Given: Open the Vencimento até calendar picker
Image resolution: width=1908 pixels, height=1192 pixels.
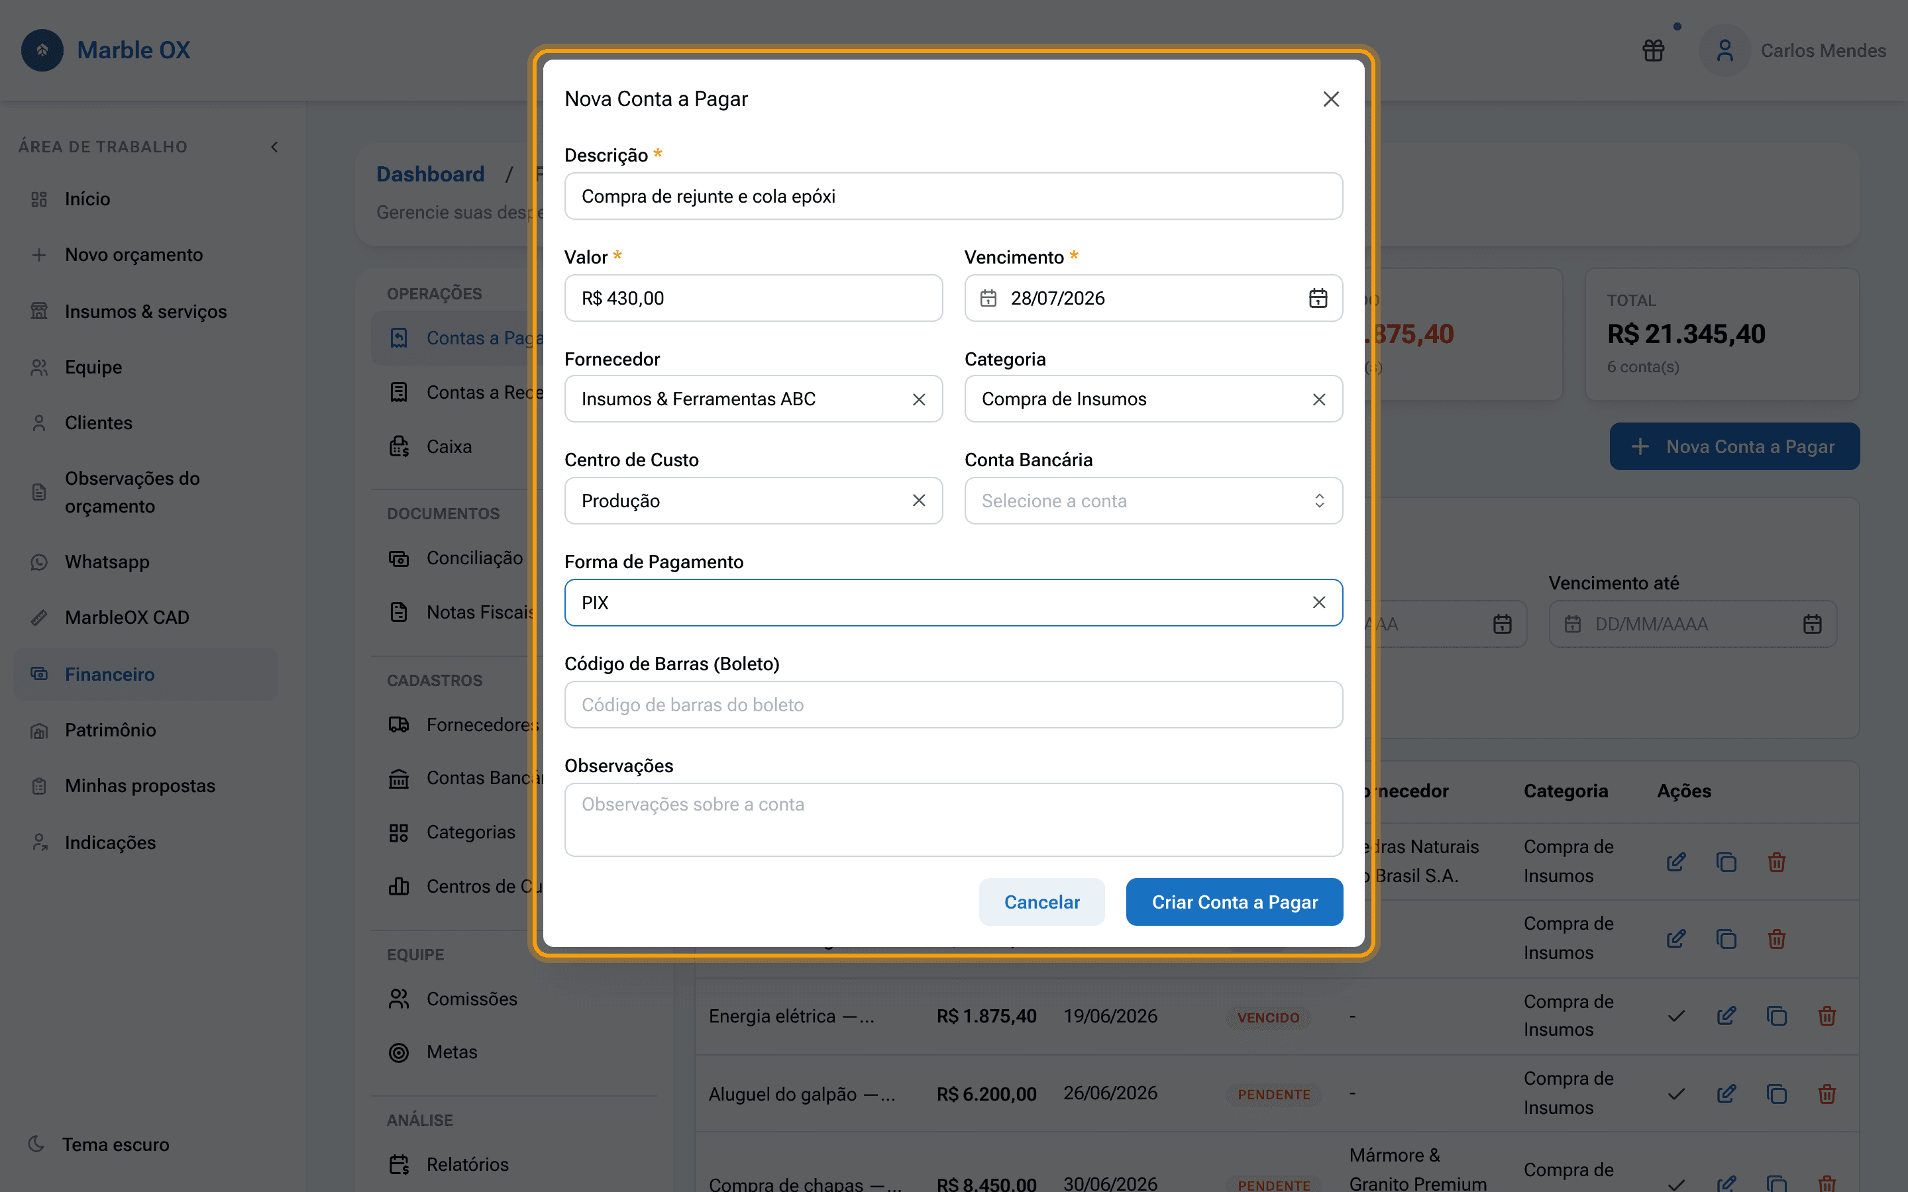Looking at the screenshot, I should pos(1812,624).
